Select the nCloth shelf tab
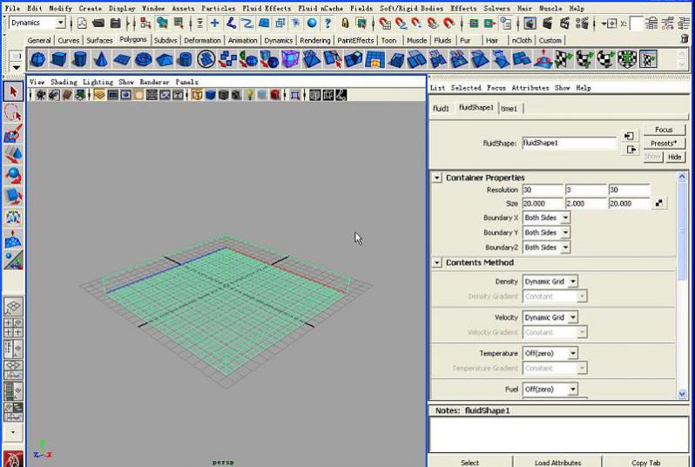 [521, 40]
